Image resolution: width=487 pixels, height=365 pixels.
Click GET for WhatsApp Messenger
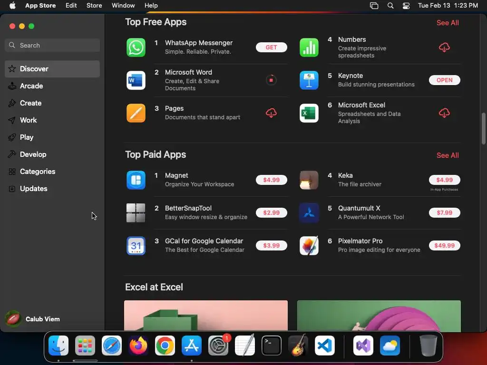(x=271, y=47)
